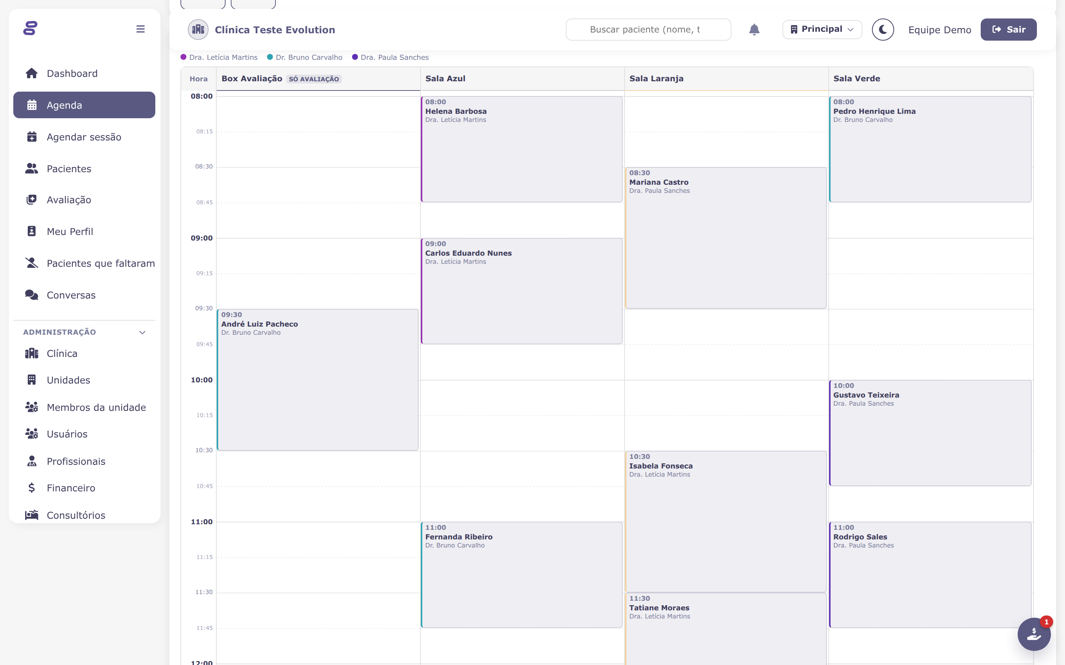Open Conversas menu item
The width and height of the screenshot is (1065, 665).
[84, 295]
